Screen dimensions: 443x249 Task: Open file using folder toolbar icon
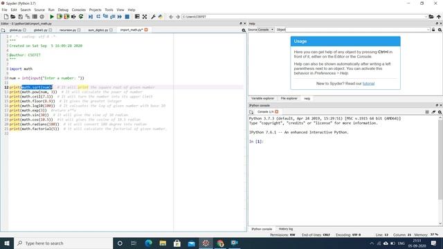tap(13, 17)
